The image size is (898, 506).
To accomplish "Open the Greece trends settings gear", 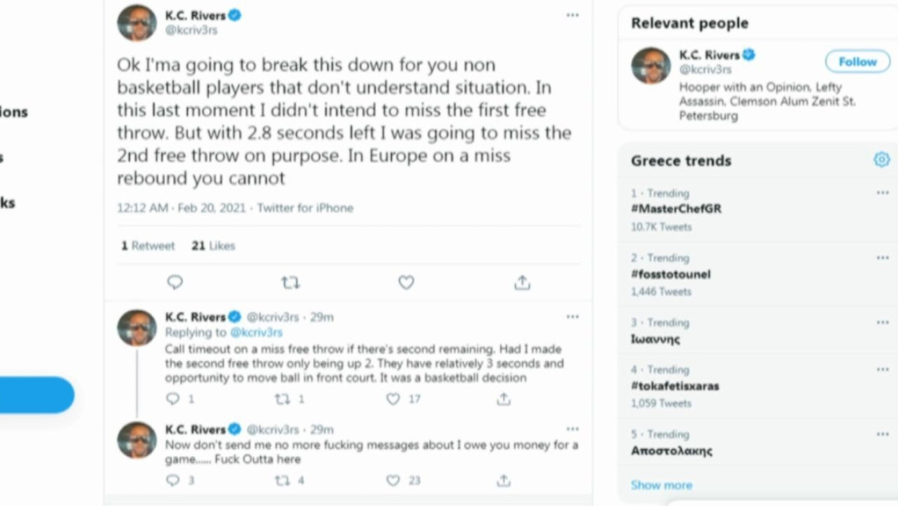I will [881, 159].
